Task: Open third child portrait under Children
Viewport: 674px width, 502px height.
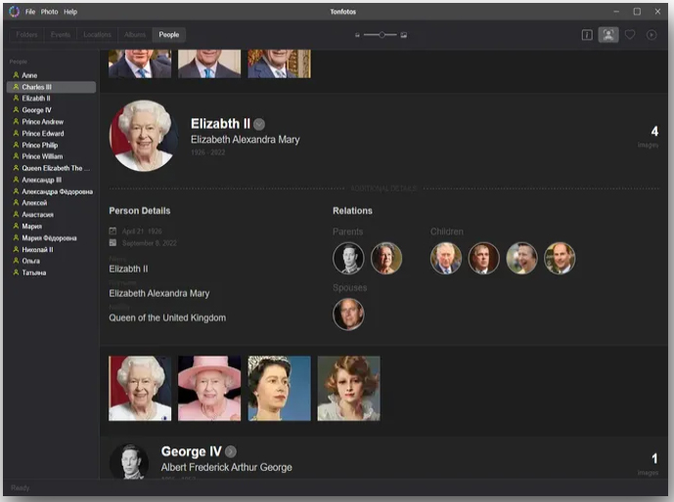Action: [x=521, y=258]
